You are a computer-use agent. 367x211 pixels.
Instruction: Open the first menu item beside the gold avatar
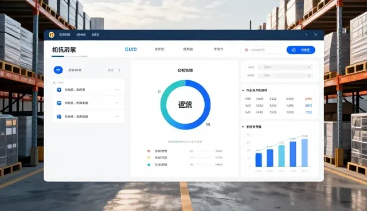pos(65,35)
